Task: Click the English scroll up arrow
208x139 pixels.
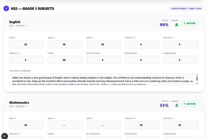Action: (197, 75)
